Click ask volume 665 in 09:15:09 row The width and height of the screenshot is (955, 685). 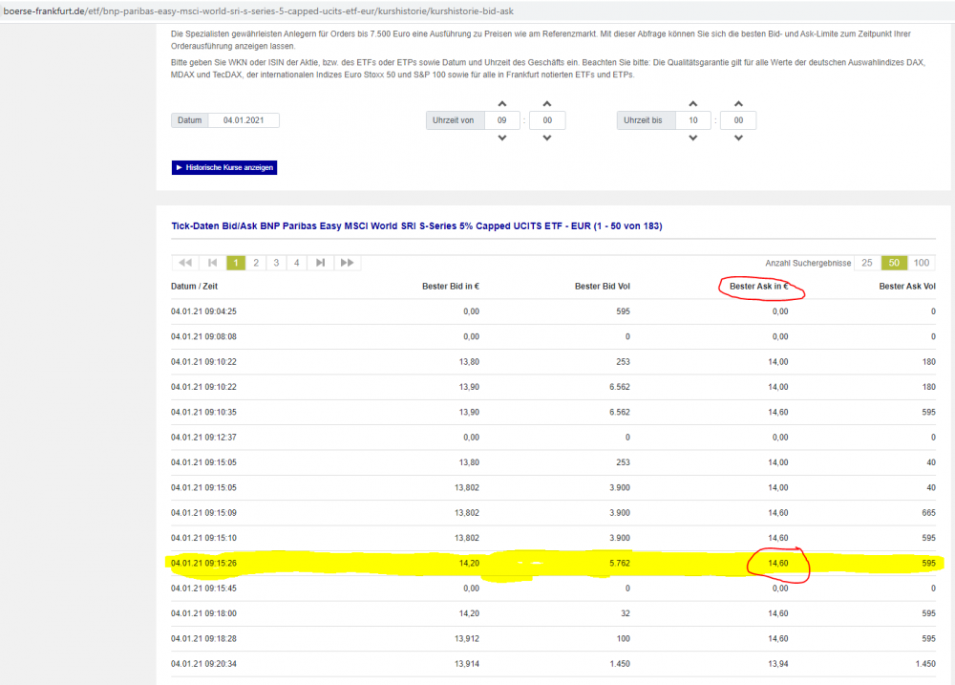point(928,512)
